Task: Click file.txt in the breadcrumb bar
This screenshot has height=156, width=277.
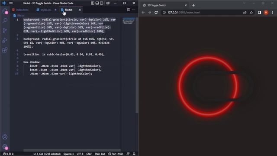Action: pos(21,16)
